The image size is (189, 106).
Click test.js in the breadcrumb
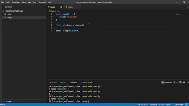[54, 11]
